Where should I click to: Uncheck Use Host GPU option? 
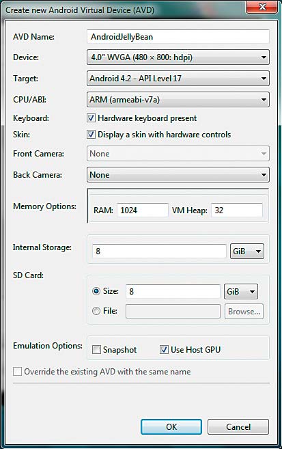tap(164, 350)
